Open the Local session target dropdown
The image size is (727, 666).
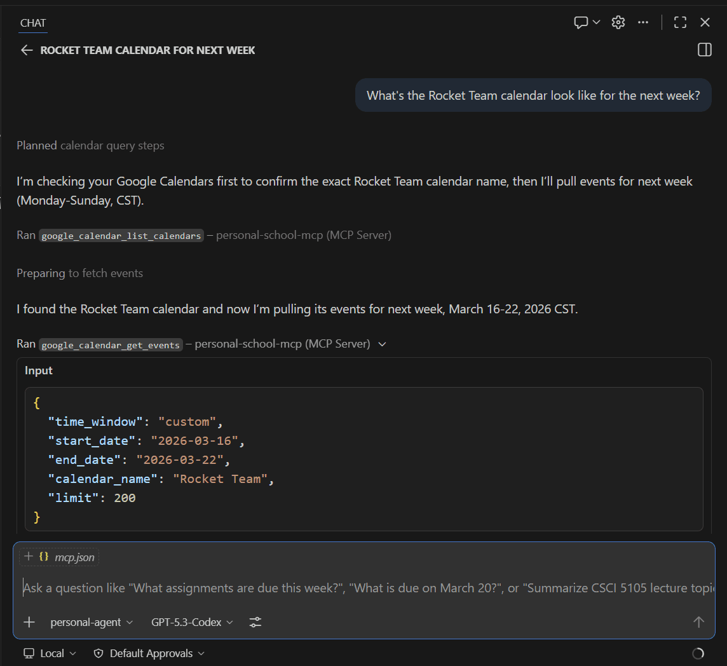(x=50, y=653)
